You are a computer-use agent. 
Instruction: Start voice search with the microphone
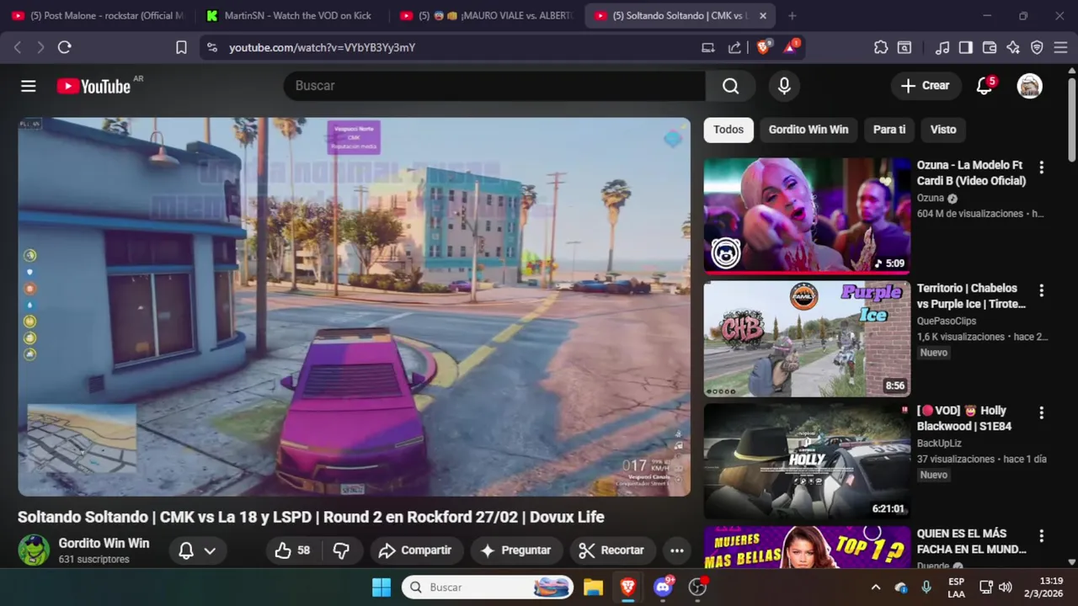pyautogui.click(x=784, y=86)
